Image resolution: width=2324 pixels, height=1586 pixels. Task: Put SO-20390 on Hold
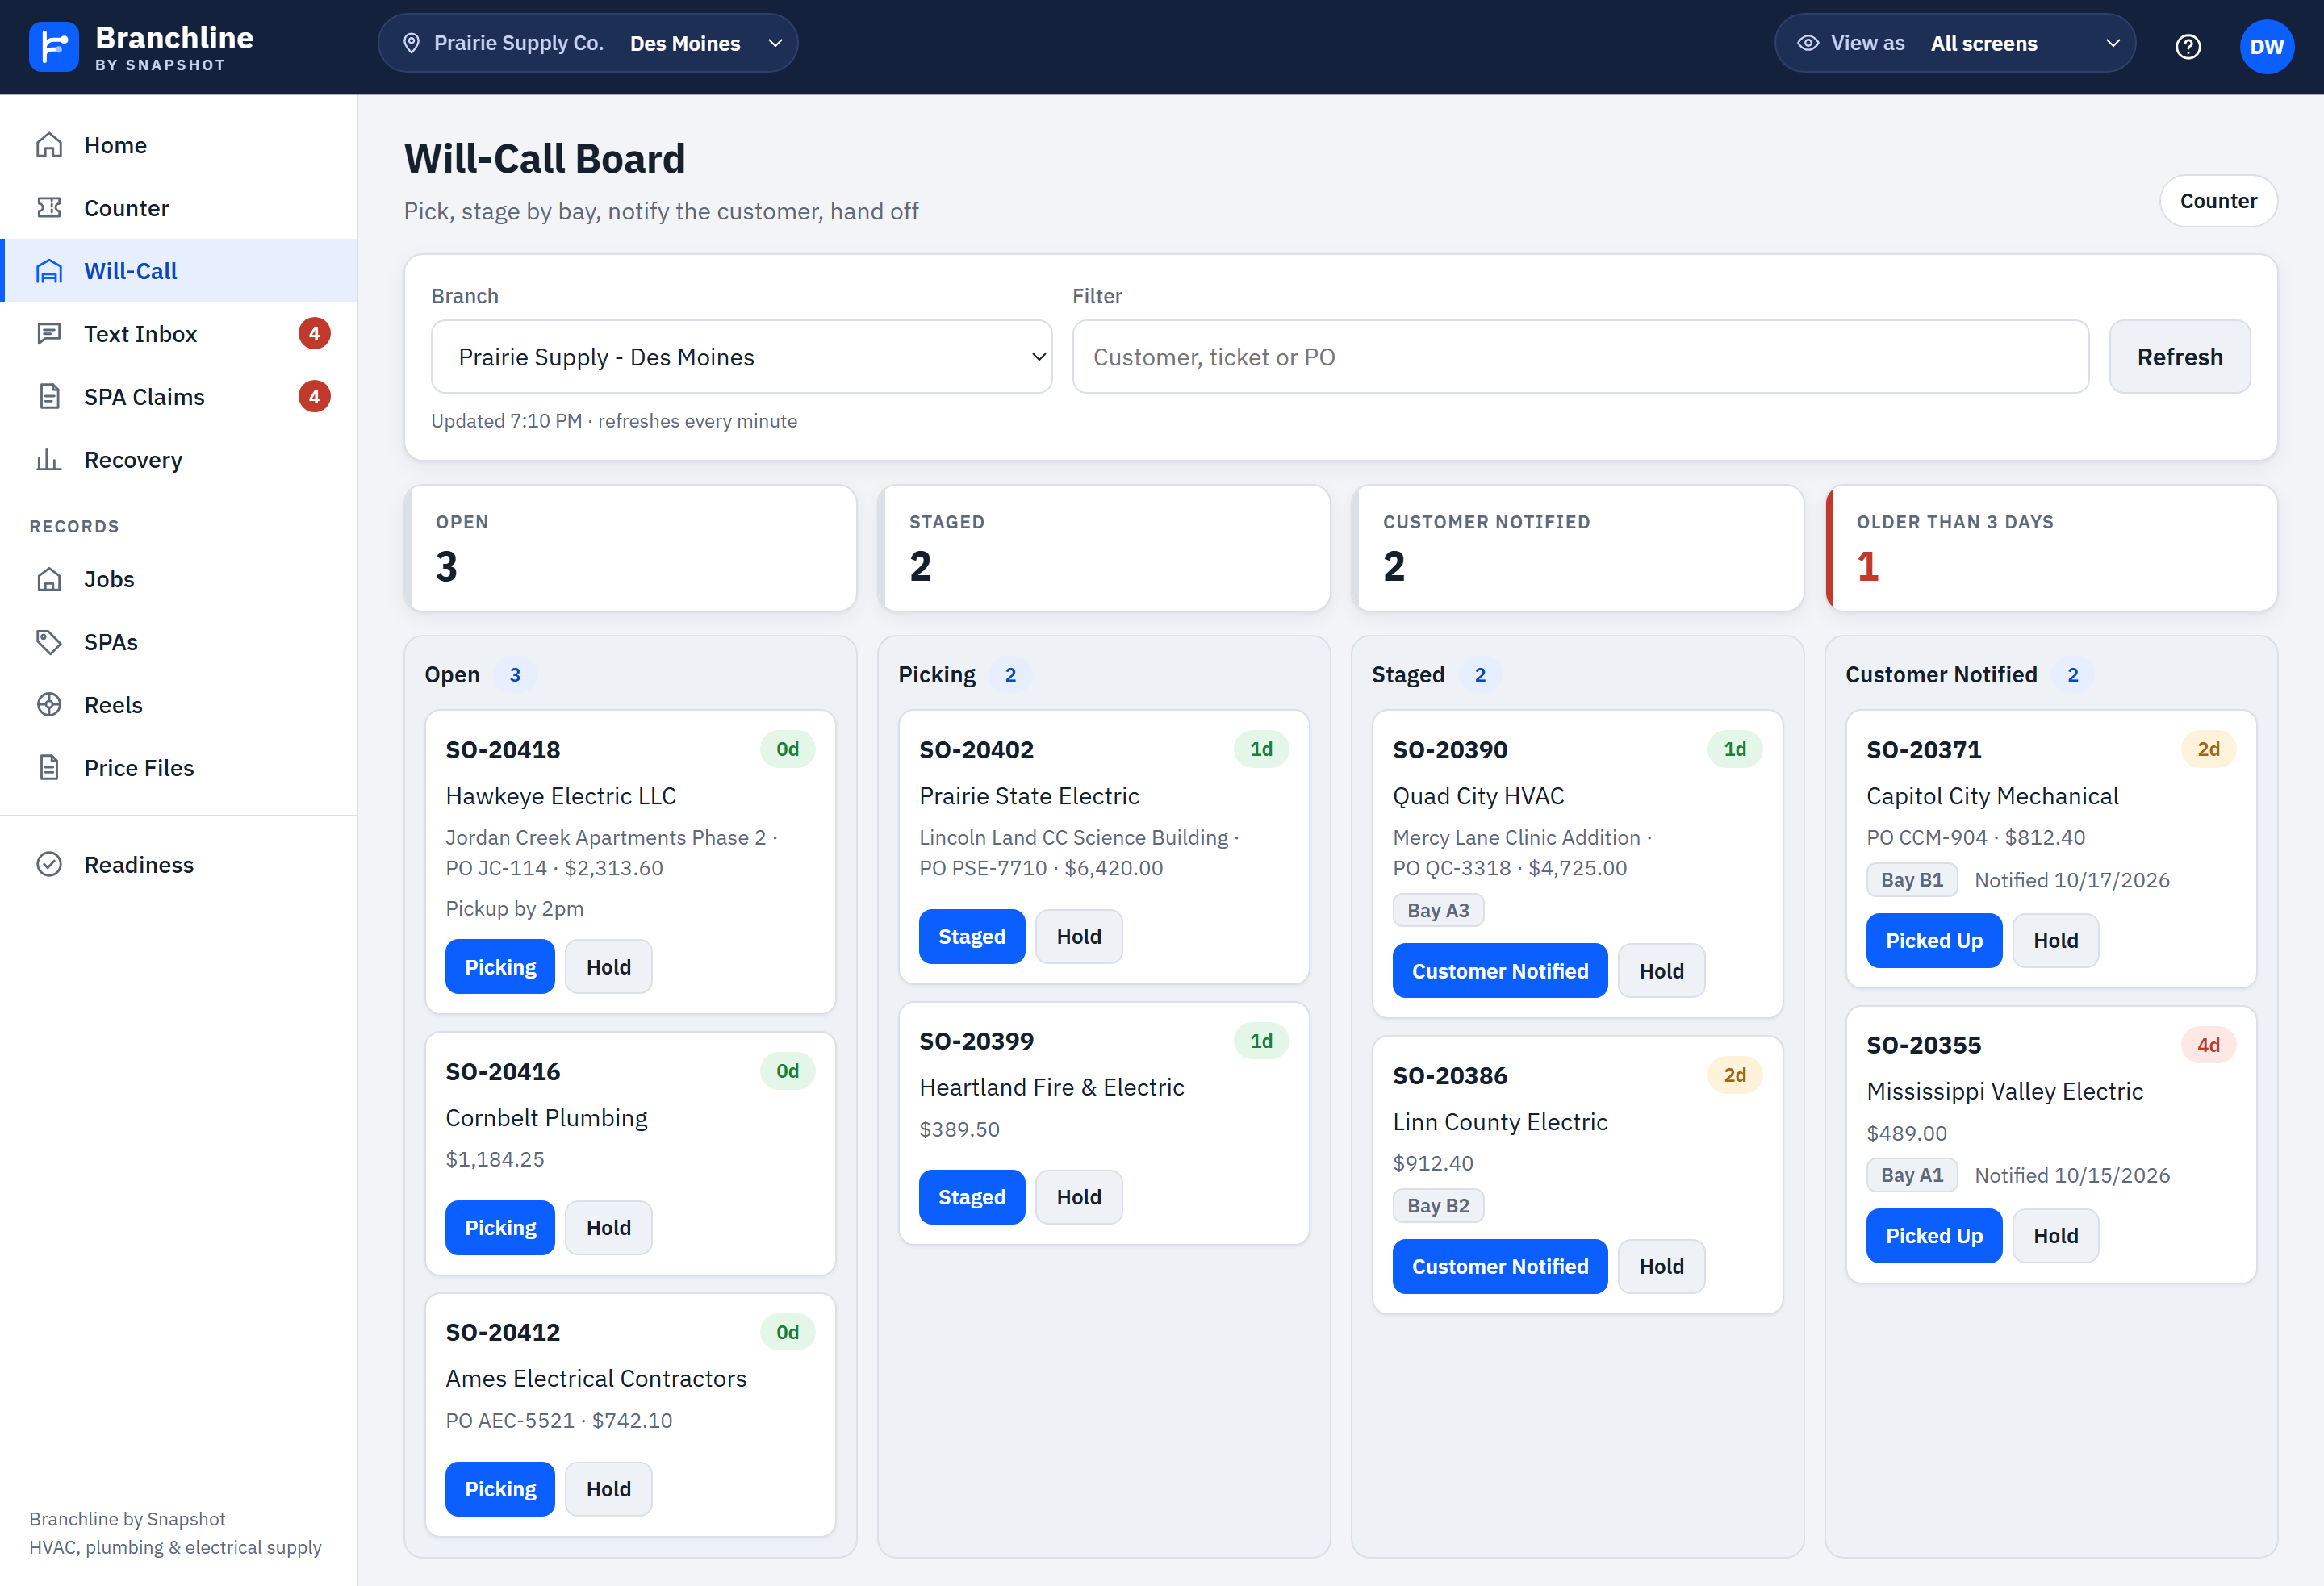coord(1661,971)
